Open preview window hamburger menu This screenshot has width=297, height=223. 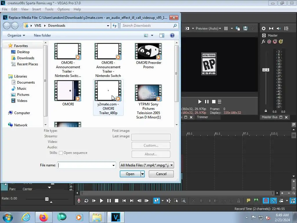220,102
